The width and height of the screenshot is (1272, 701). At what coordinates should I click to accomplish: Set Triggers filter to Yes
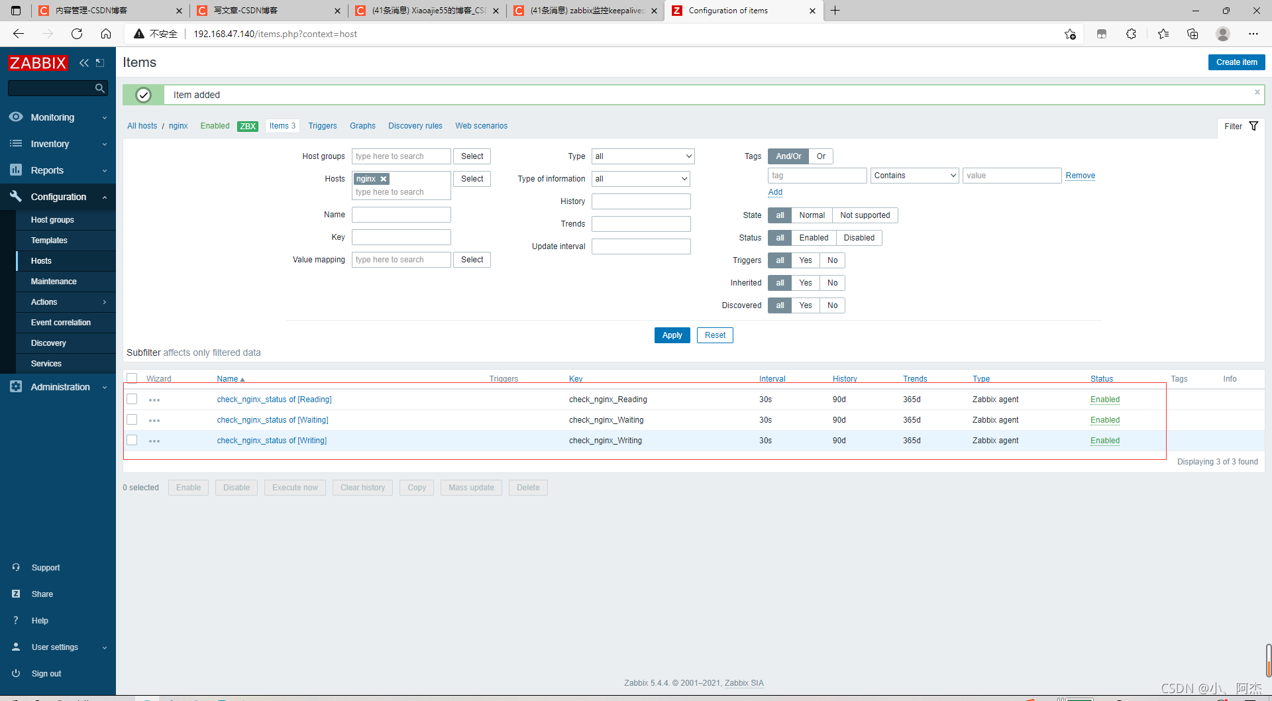point(805,260)
